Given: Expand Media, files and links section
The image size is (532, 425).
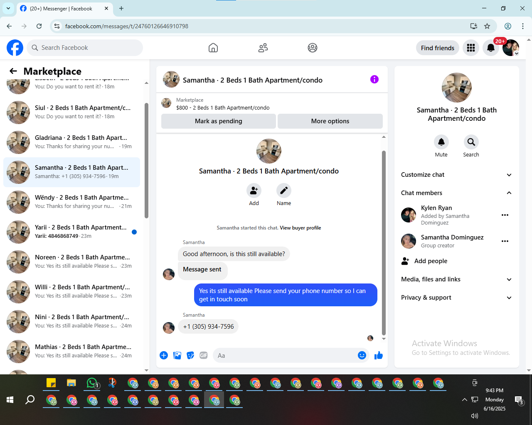Looking at the screenshot, I should click(x=456, y=279).
